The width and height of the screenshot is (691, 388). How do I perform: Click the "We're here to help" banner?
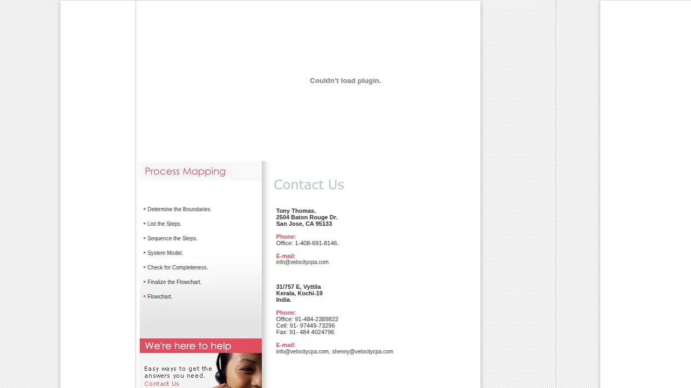201,345
